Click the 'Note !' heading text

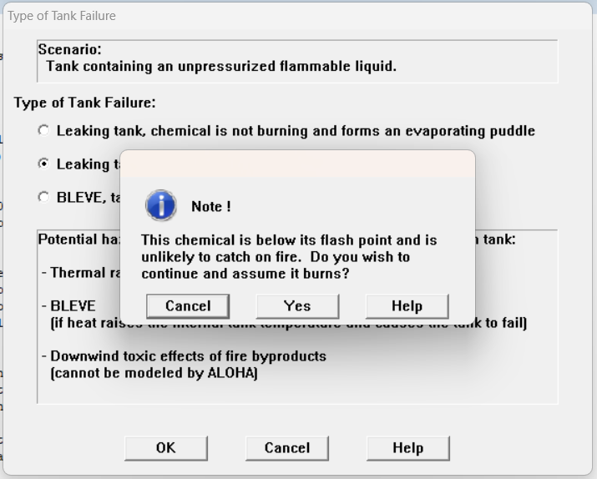(211, 207)
